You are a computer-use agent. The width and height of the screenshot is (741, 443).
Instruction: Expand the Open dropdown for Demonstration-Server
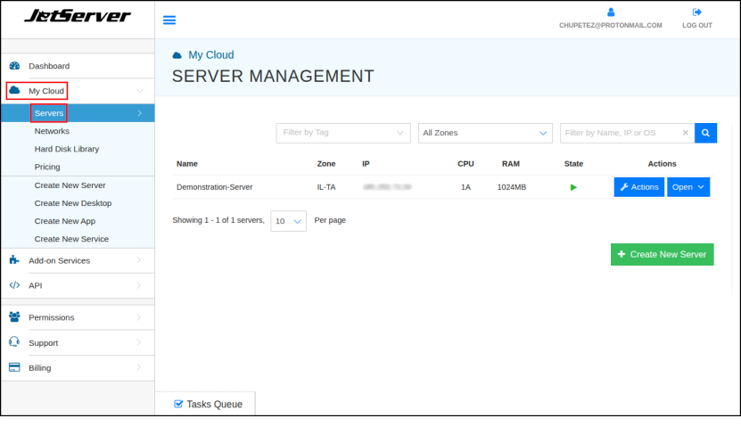(x=688, y=187)
